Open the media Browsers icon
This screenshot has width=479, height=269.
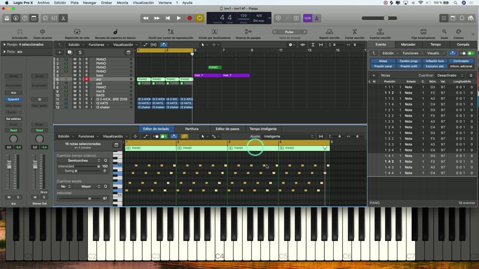click(471, 18)
